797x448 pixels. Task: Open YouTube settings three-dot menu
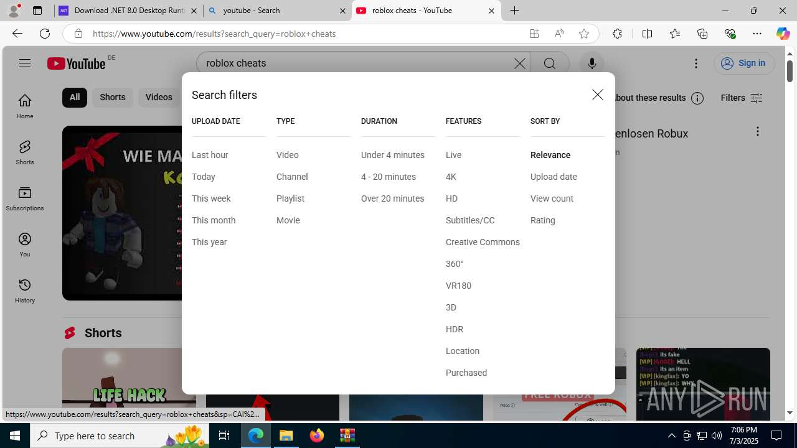696,63
